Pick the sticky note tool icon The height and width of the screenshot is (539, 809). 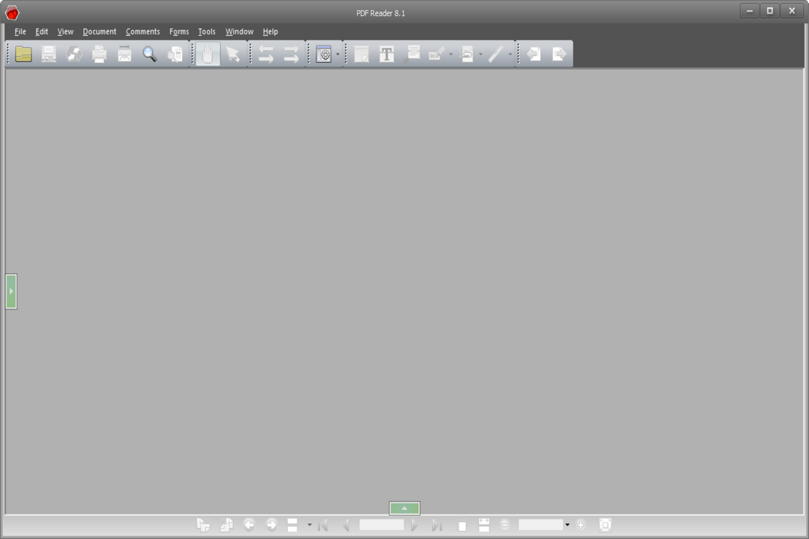361,54
